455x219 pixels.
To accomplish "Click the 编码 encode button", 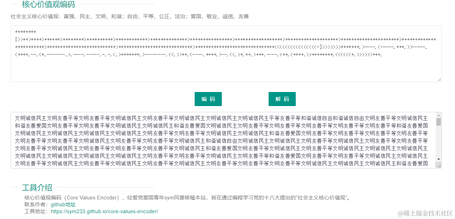I will tap(208, 99).
